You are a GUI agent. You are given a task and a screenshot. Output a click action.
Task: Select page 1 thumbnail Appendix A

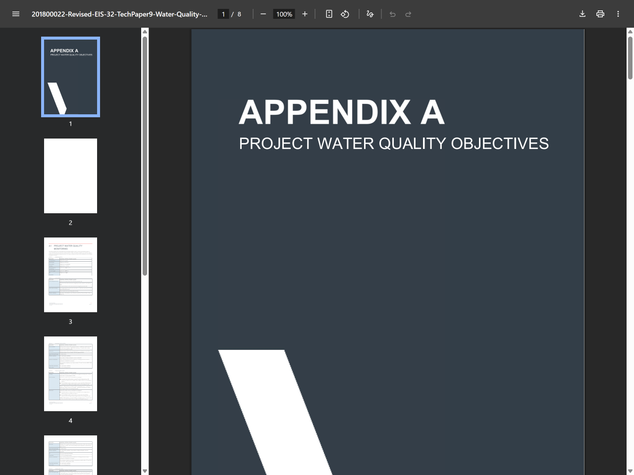[70, 77]
